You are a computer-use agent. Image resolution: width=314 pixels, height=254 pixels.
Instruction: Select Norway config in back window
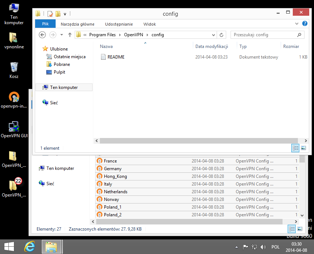tap(197, 199)
